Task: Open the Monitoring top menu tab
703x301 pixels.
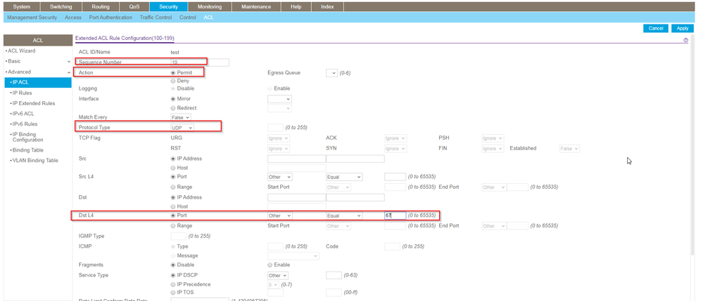Action: (x=209, y=6)
